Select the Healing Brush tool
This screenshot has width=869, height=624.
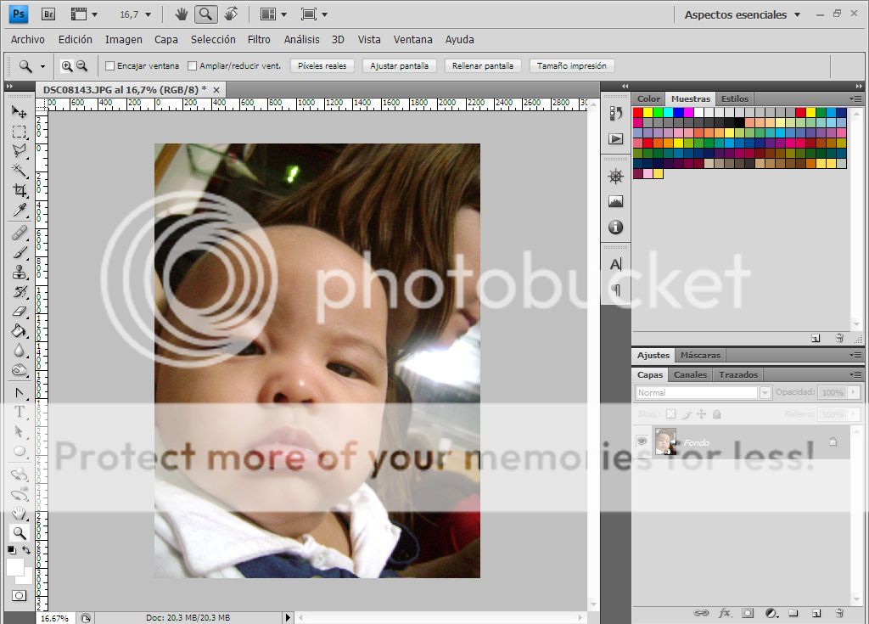[x=19, y=233]
